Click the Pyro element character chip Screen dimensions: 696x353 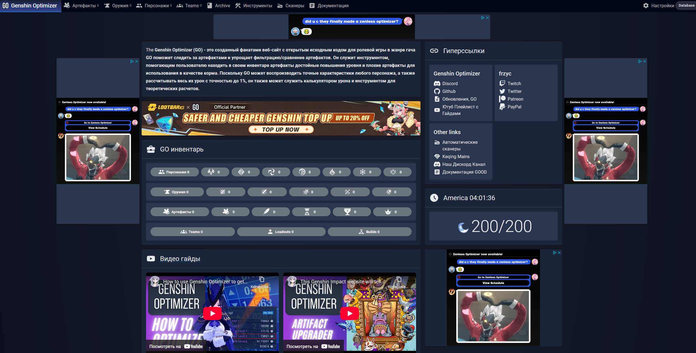point(336,172)
